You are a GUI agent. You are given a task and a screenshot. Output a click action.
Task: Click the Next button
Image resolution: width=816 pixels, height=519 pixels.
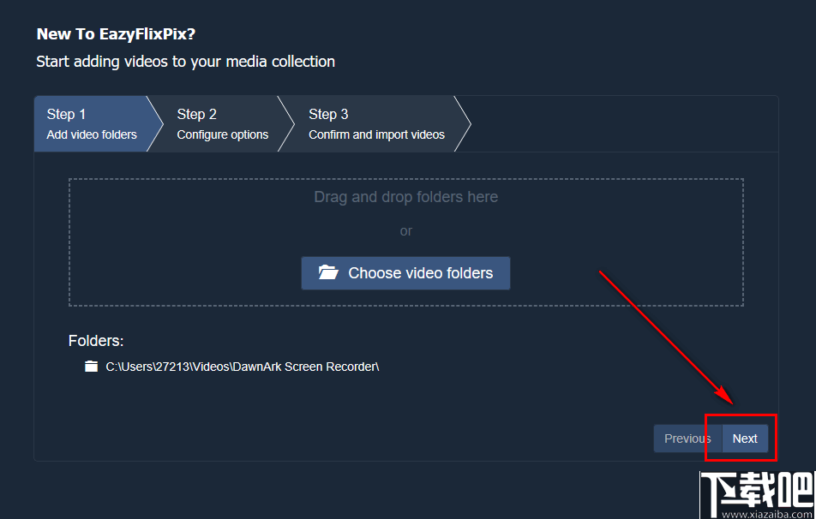pos(745,438)
